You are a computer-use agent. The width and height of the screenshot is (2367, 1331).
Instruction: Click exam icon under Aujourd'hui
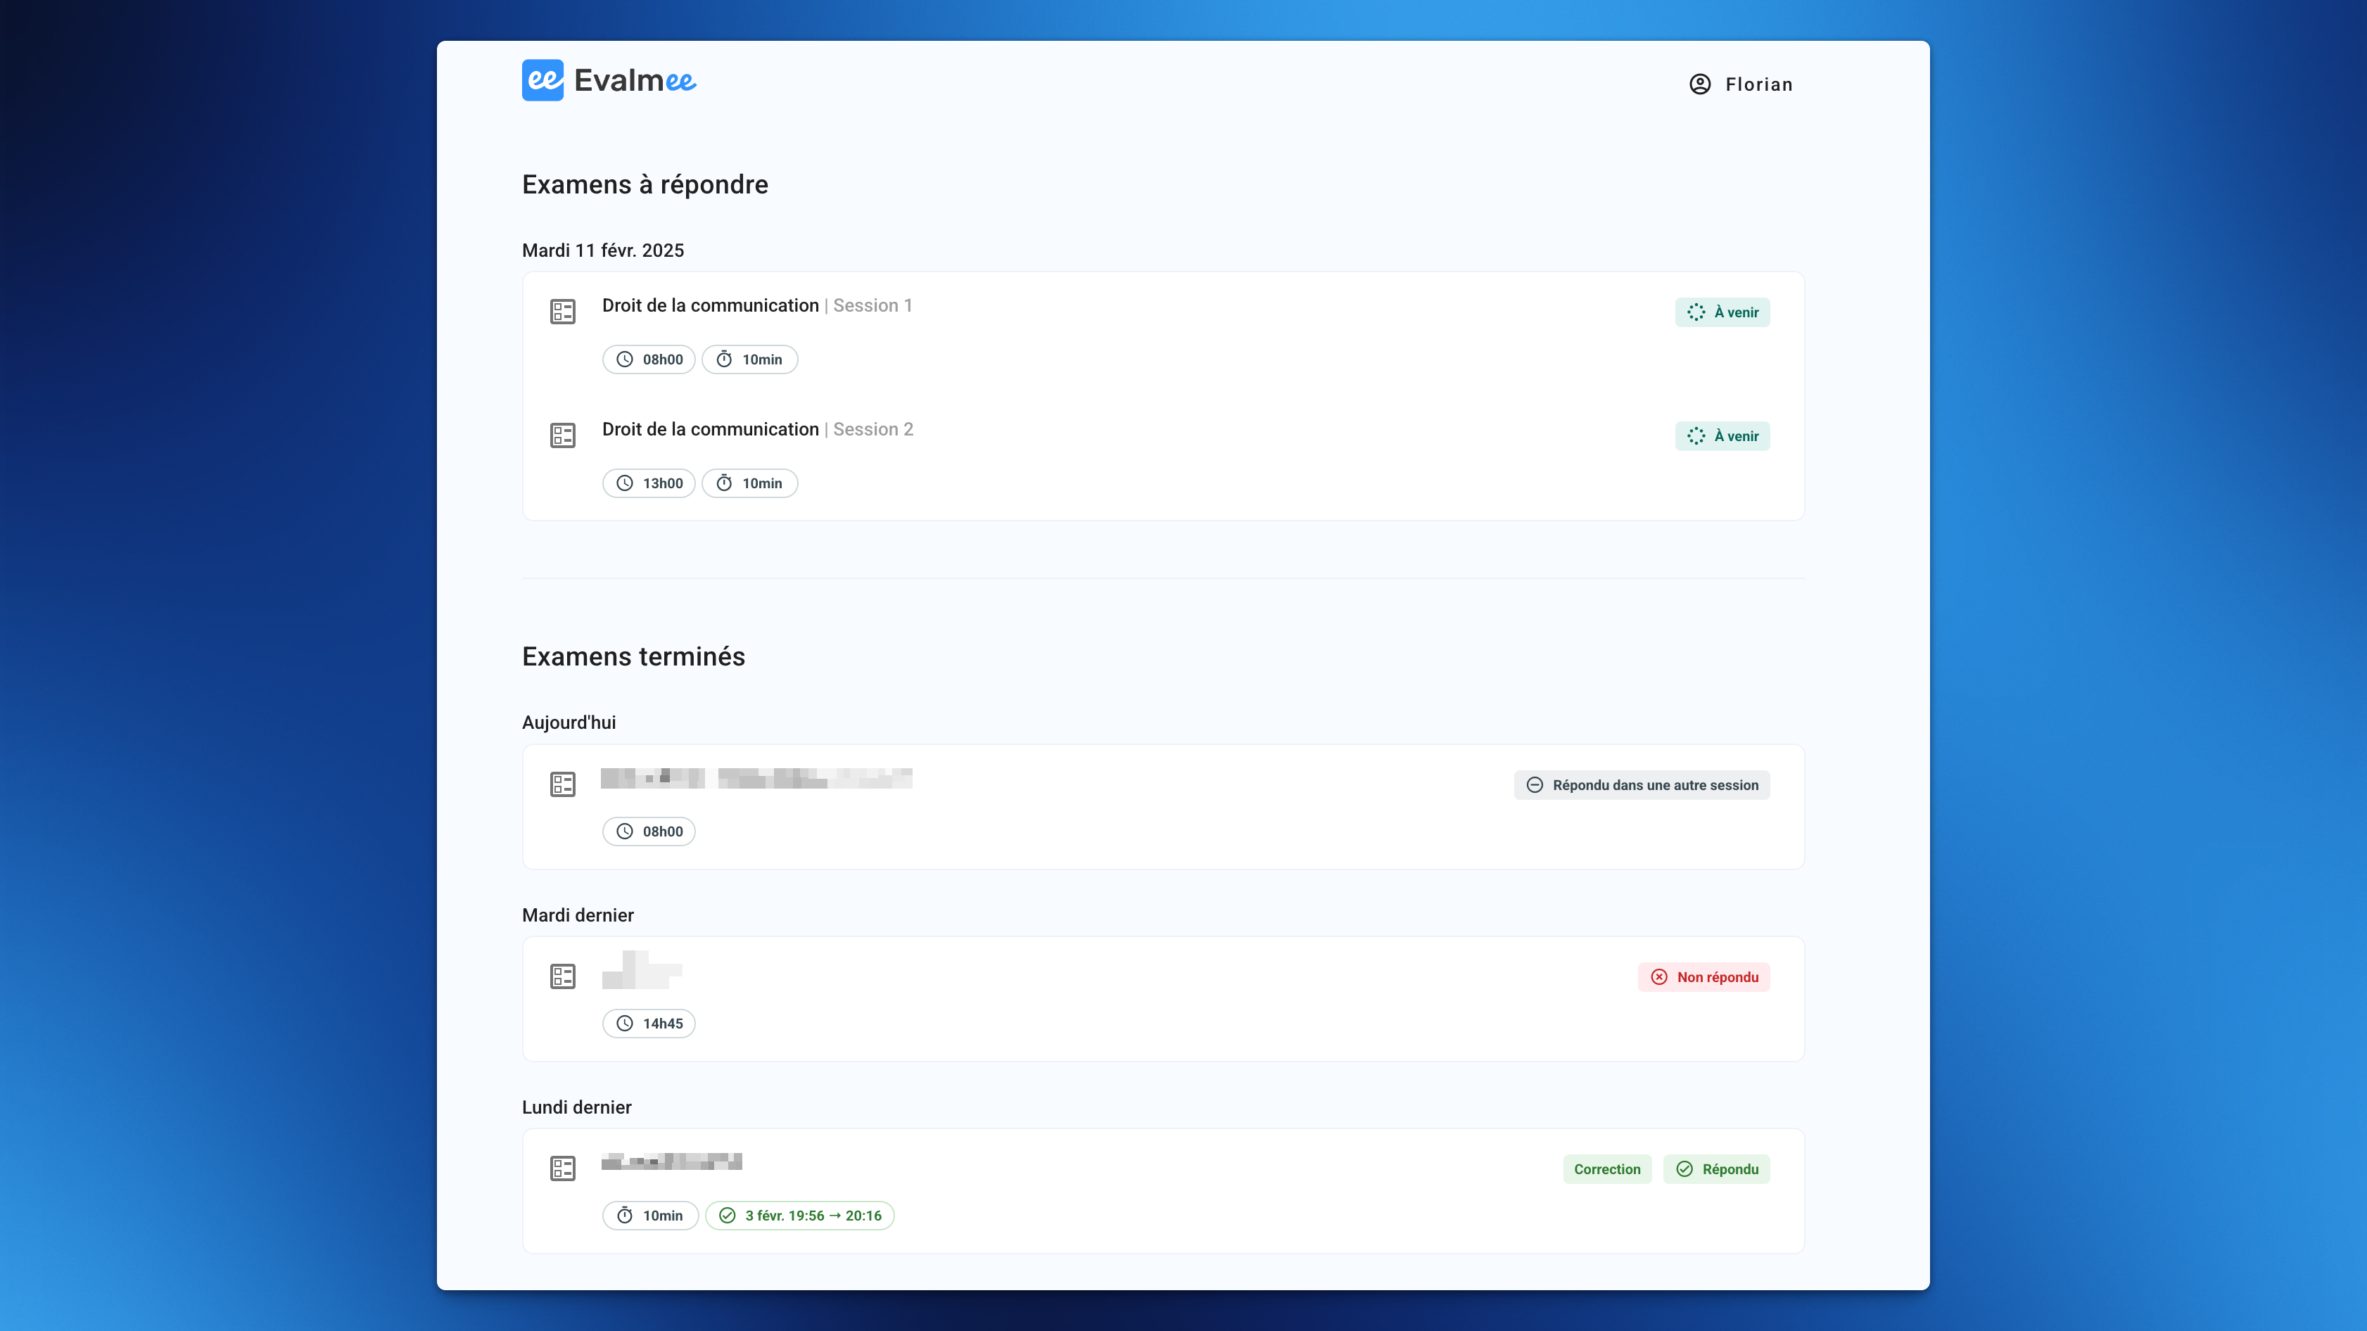(x=562, y=784)
